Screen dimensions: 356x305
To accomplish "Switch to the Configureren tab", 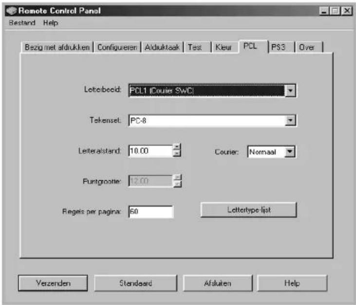I will [x=117, y=47].
